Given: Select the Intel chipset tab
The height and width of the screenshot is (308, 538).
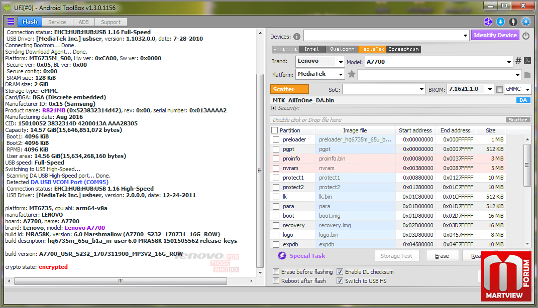Looking at the screenshot, I should click(x=312, y=49).
